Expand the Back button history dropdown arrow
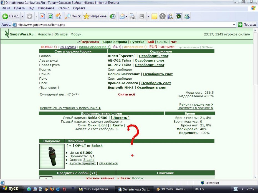258x193 pixels. click(22, 16)
